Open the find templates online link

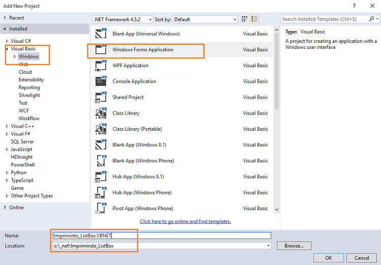[x=185, y=221]
